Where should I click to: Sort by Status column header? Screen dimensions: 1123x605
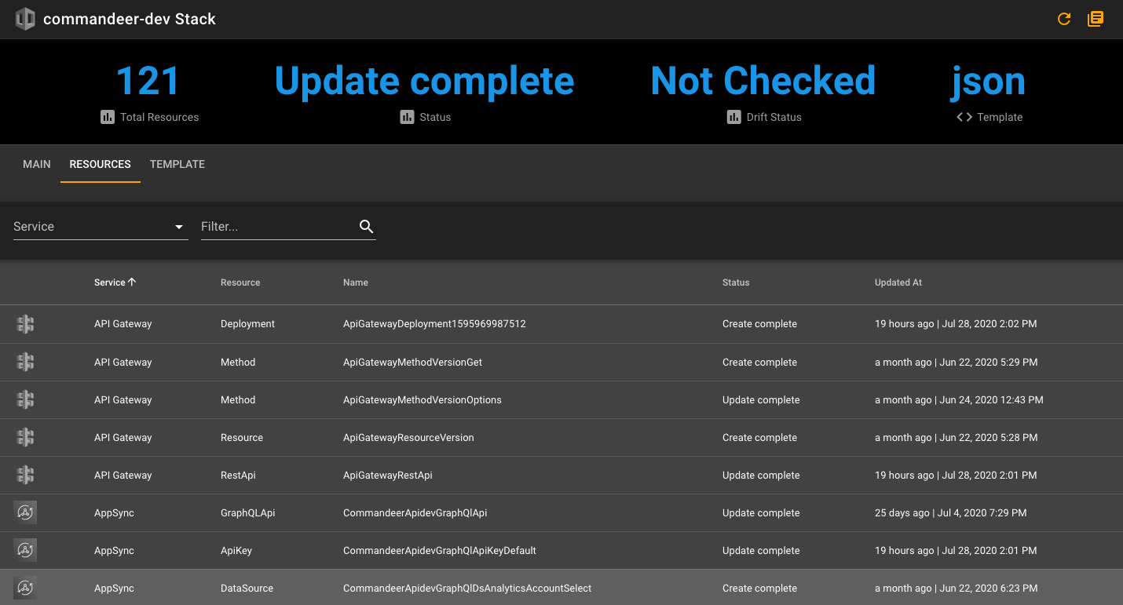point(736,282)
